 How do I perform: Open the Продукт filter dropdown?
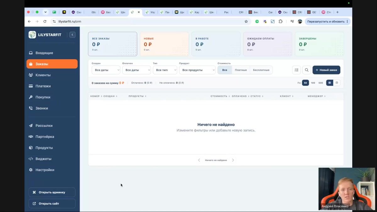pos(197,70)
